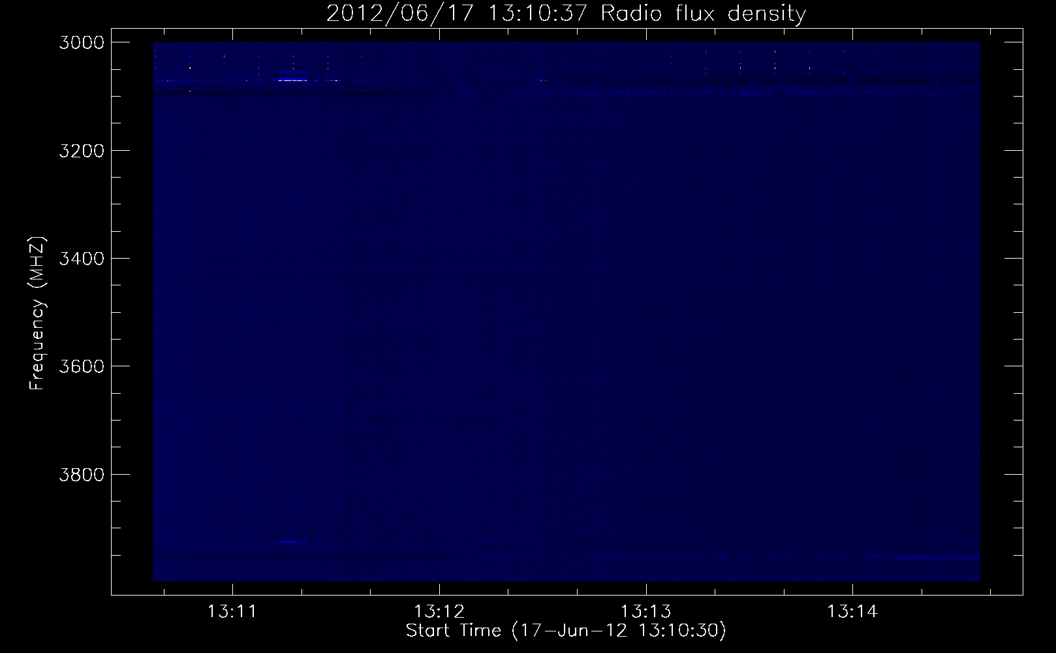Screen dimensions: 1056x653
Task: Click the 3200 frequency tick label
Action: pos(82,150)
